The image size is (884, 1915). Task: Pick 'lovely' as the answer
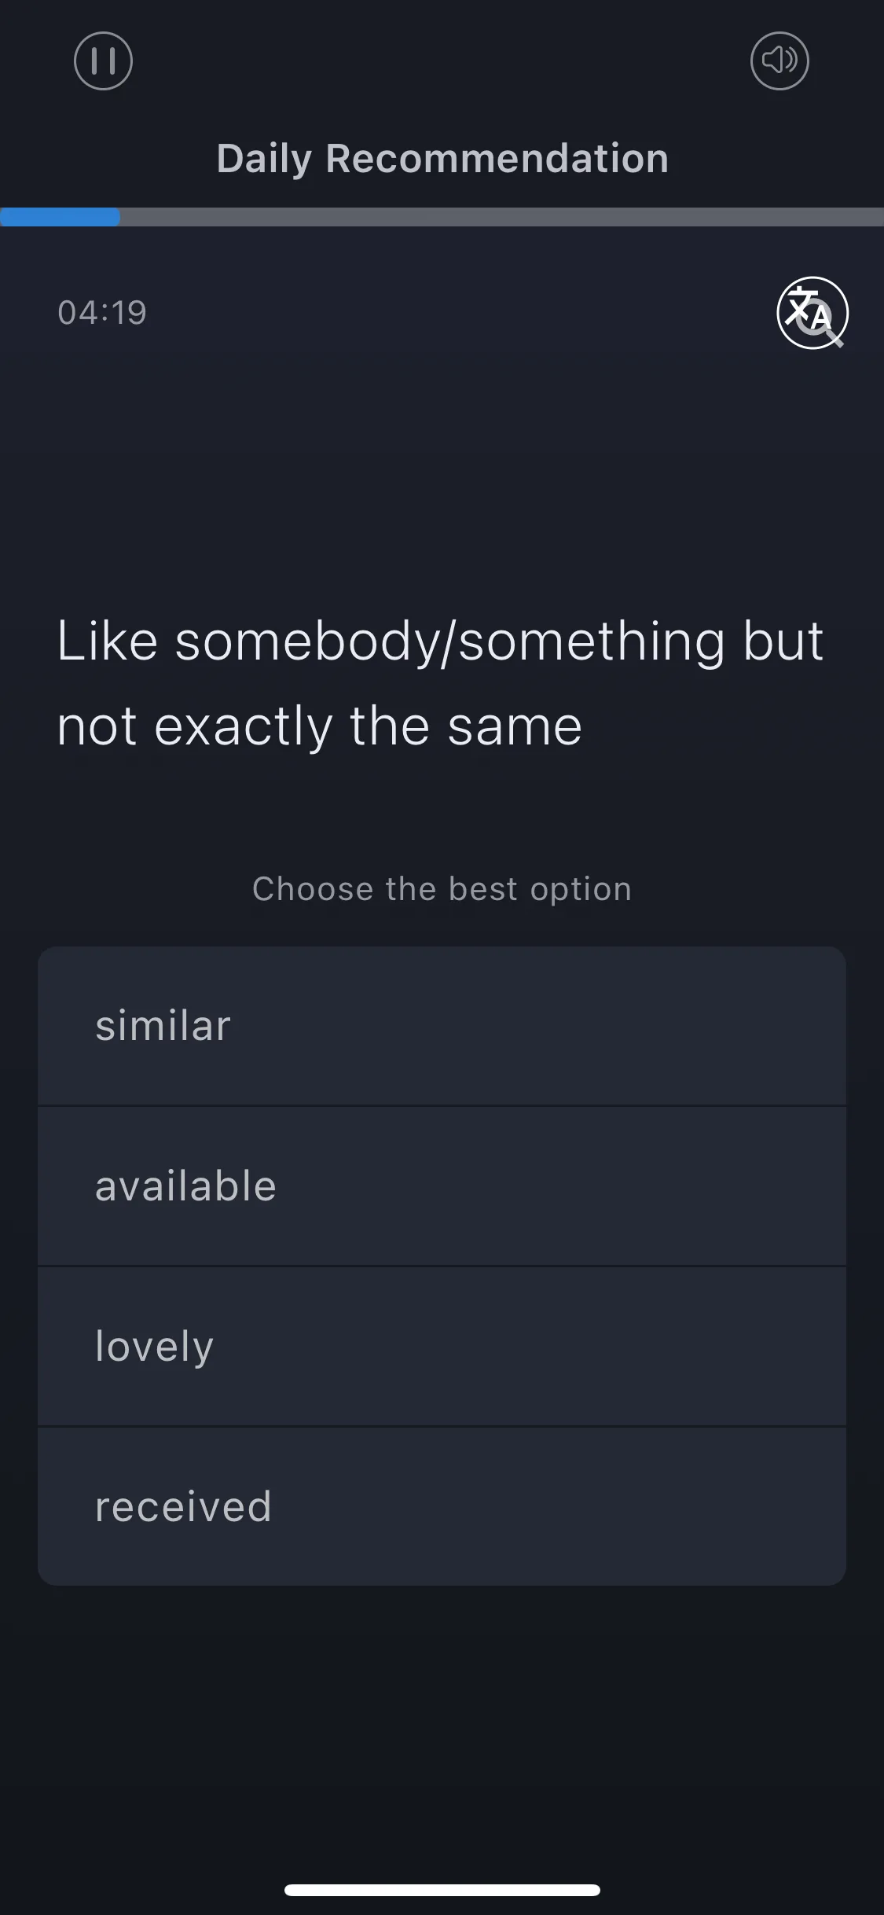pyautogui.click(x=442, y=1347)
